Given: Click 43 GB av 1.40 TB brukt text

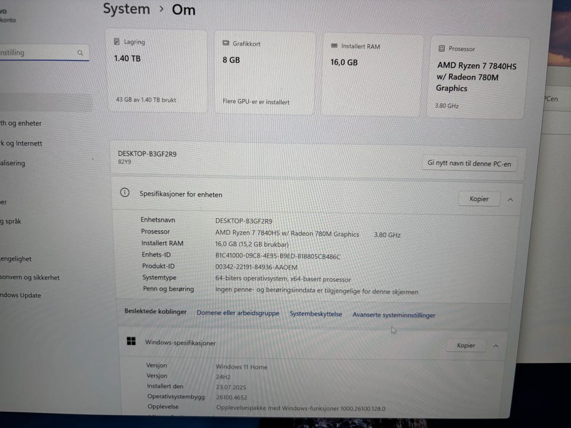Looking at the screenshot, I should tap(146, 99).
